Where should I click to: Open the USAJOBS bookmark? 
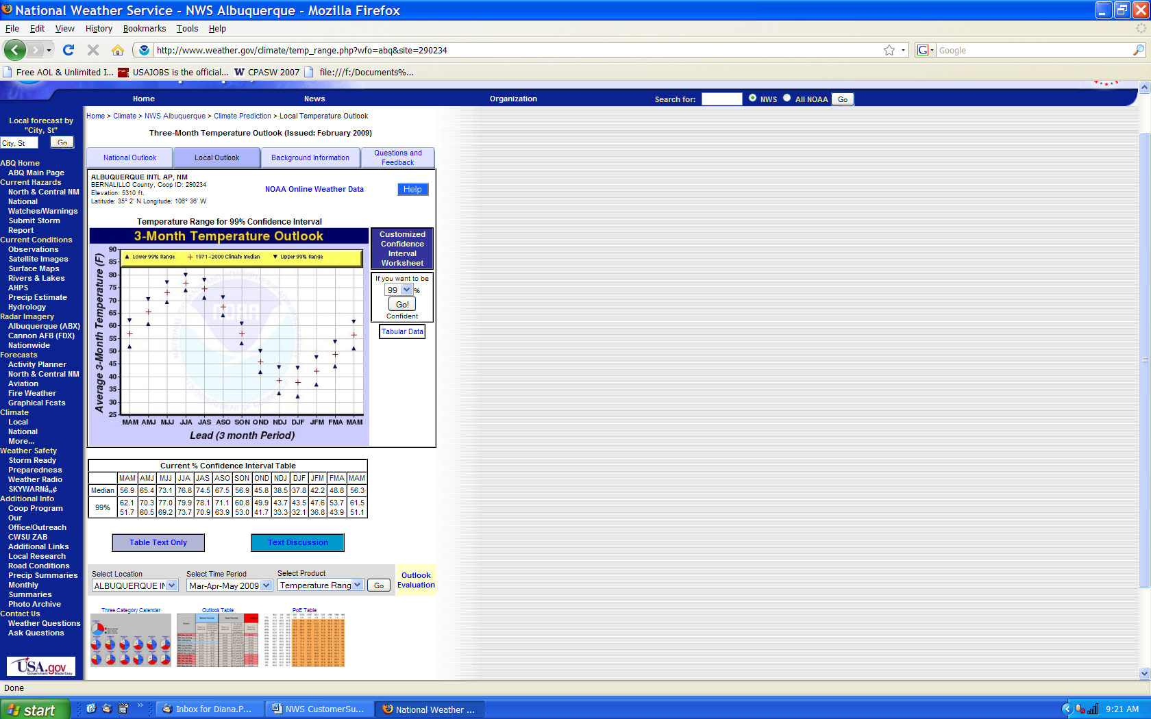(x=173, y=72)
